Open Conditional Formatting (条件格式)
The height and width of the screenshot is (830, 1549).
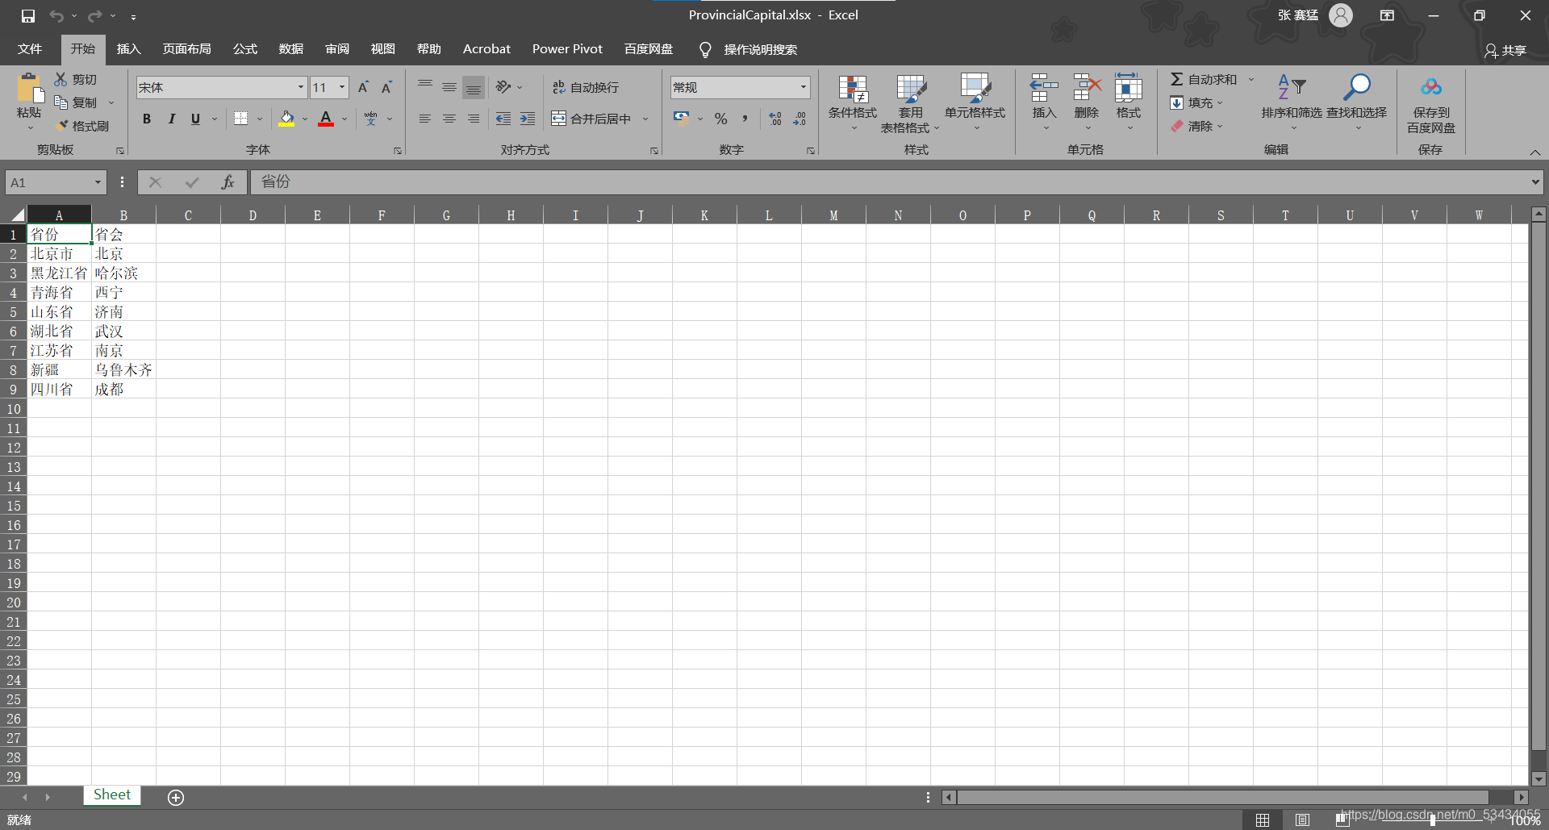tap(853, 103)
